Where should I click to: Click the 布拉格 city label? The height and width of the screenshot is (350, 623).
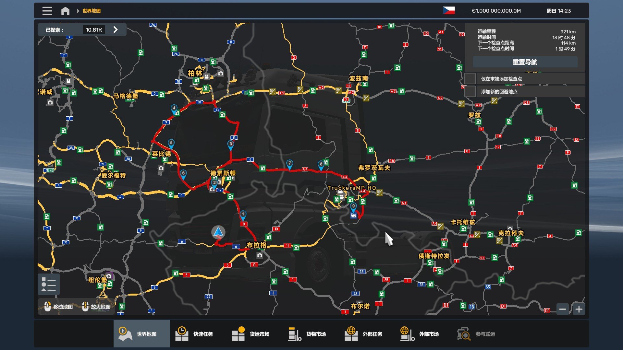click(x=257, y=245)
